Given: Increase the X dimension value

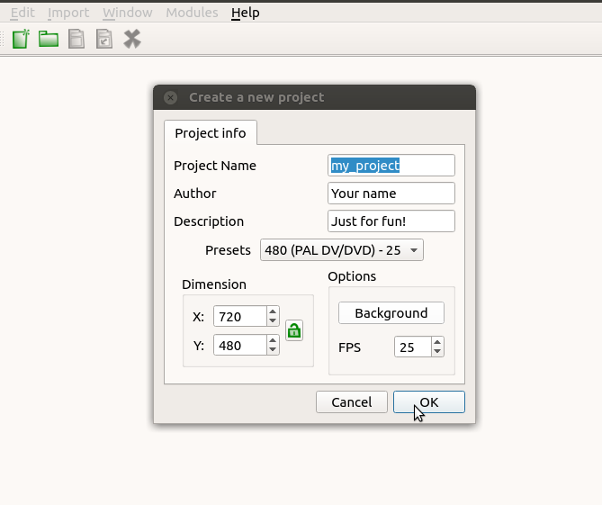Looking at the screenshot, I should click(x=273, y=311).
